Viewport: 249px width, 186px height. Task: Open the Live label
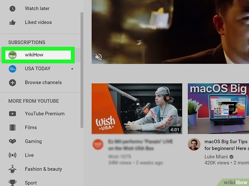pyautogui.click(x=29, y=155)
